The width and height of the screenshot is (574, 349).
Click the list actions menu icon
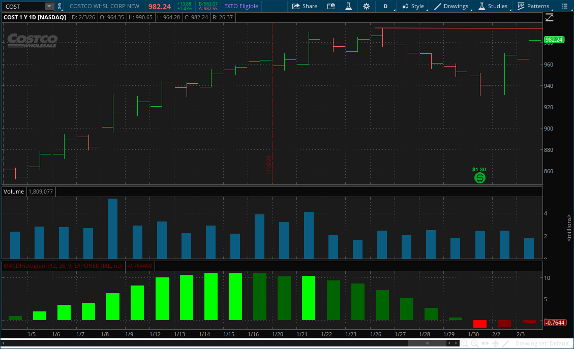pyautogui.click(x=564, y=6)
